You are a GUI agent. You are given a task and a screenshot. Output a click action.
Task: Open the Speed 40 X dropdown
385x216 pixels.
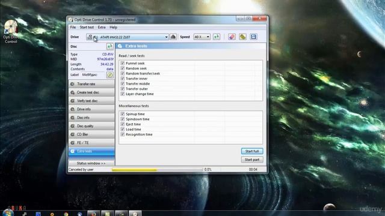[202, 37]
